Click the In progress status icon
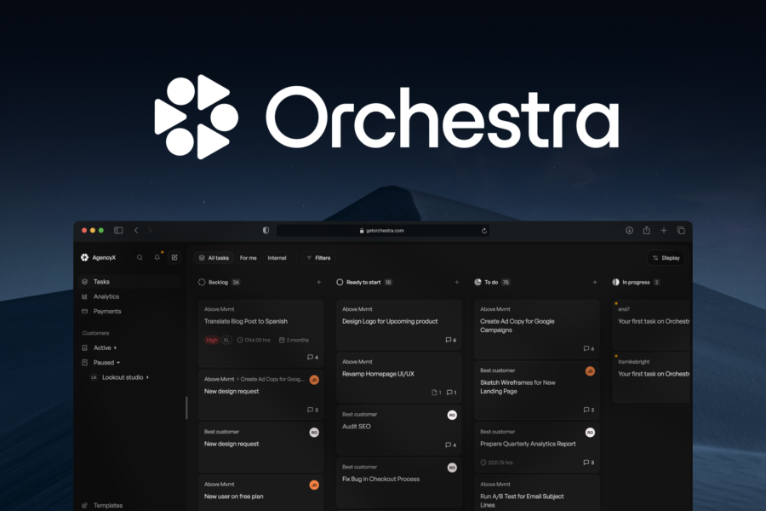Image resolution: width=766 pixels, height=511 pixels. coord(615,282)
